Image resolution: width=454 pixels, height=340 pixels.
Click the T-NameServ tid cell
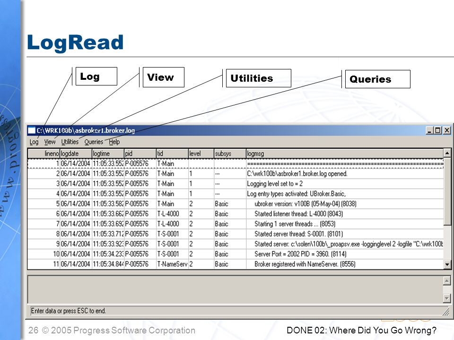(172, 264)
